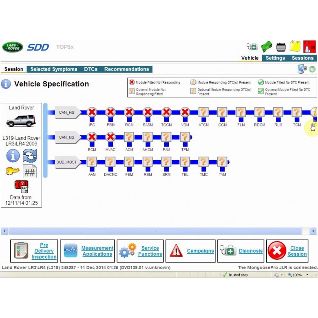The height and width of the screenshot is (318, 318).
Task: Select the ATCM optional module icon
Action: (x=203, y=112)
